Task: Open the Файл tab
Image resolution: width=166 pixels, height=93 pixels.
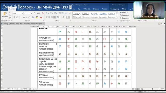Action: [4, 9]
